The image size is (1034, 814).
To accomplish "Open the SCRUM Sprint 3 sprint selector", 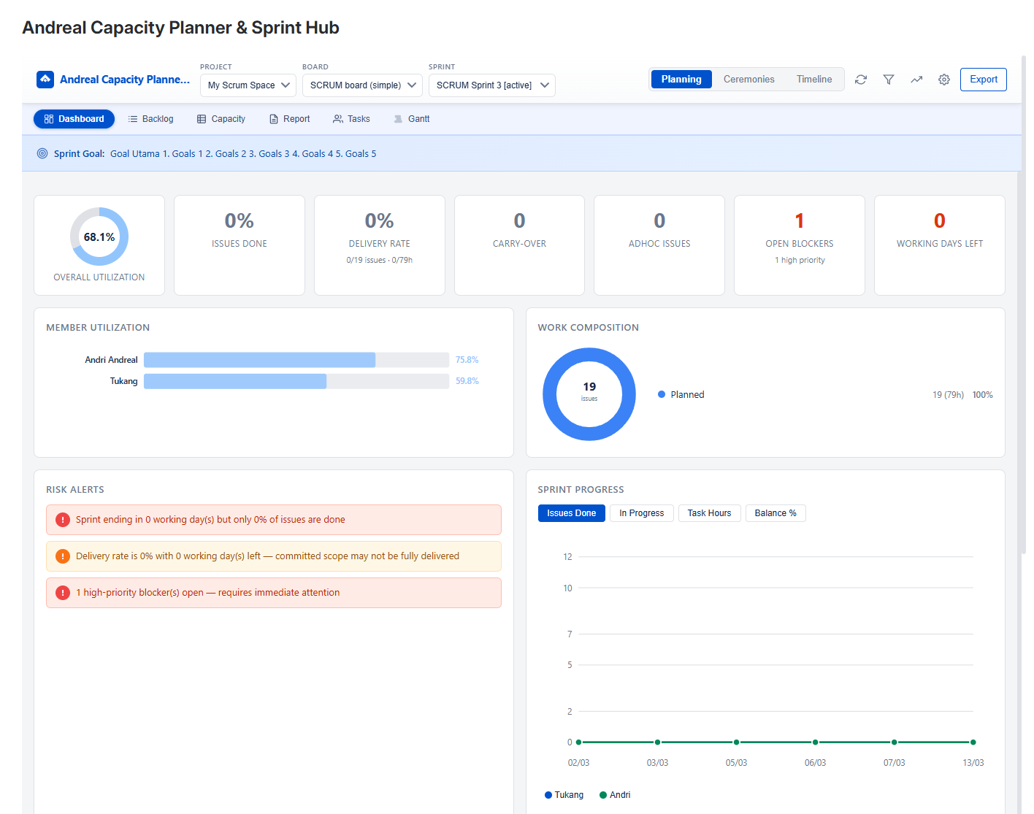I will 491,85.
